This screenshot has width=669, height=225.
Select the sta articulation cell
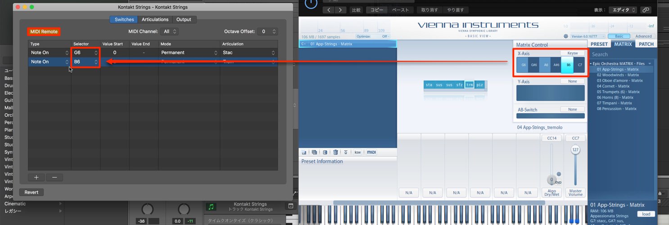coord(429,85)
